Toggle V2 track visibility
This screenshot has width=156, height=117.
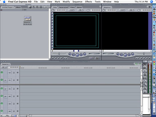[2, 72]
